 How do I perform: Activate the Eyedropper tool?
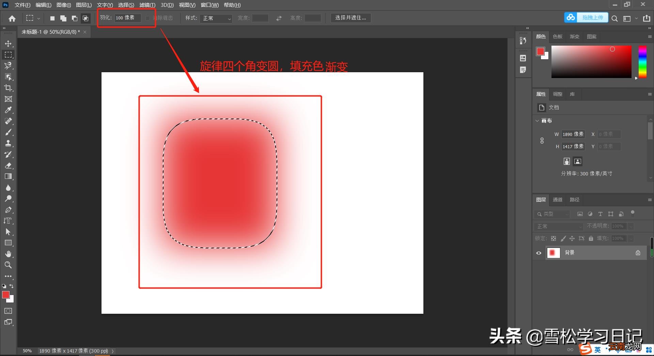coord(8,110)
